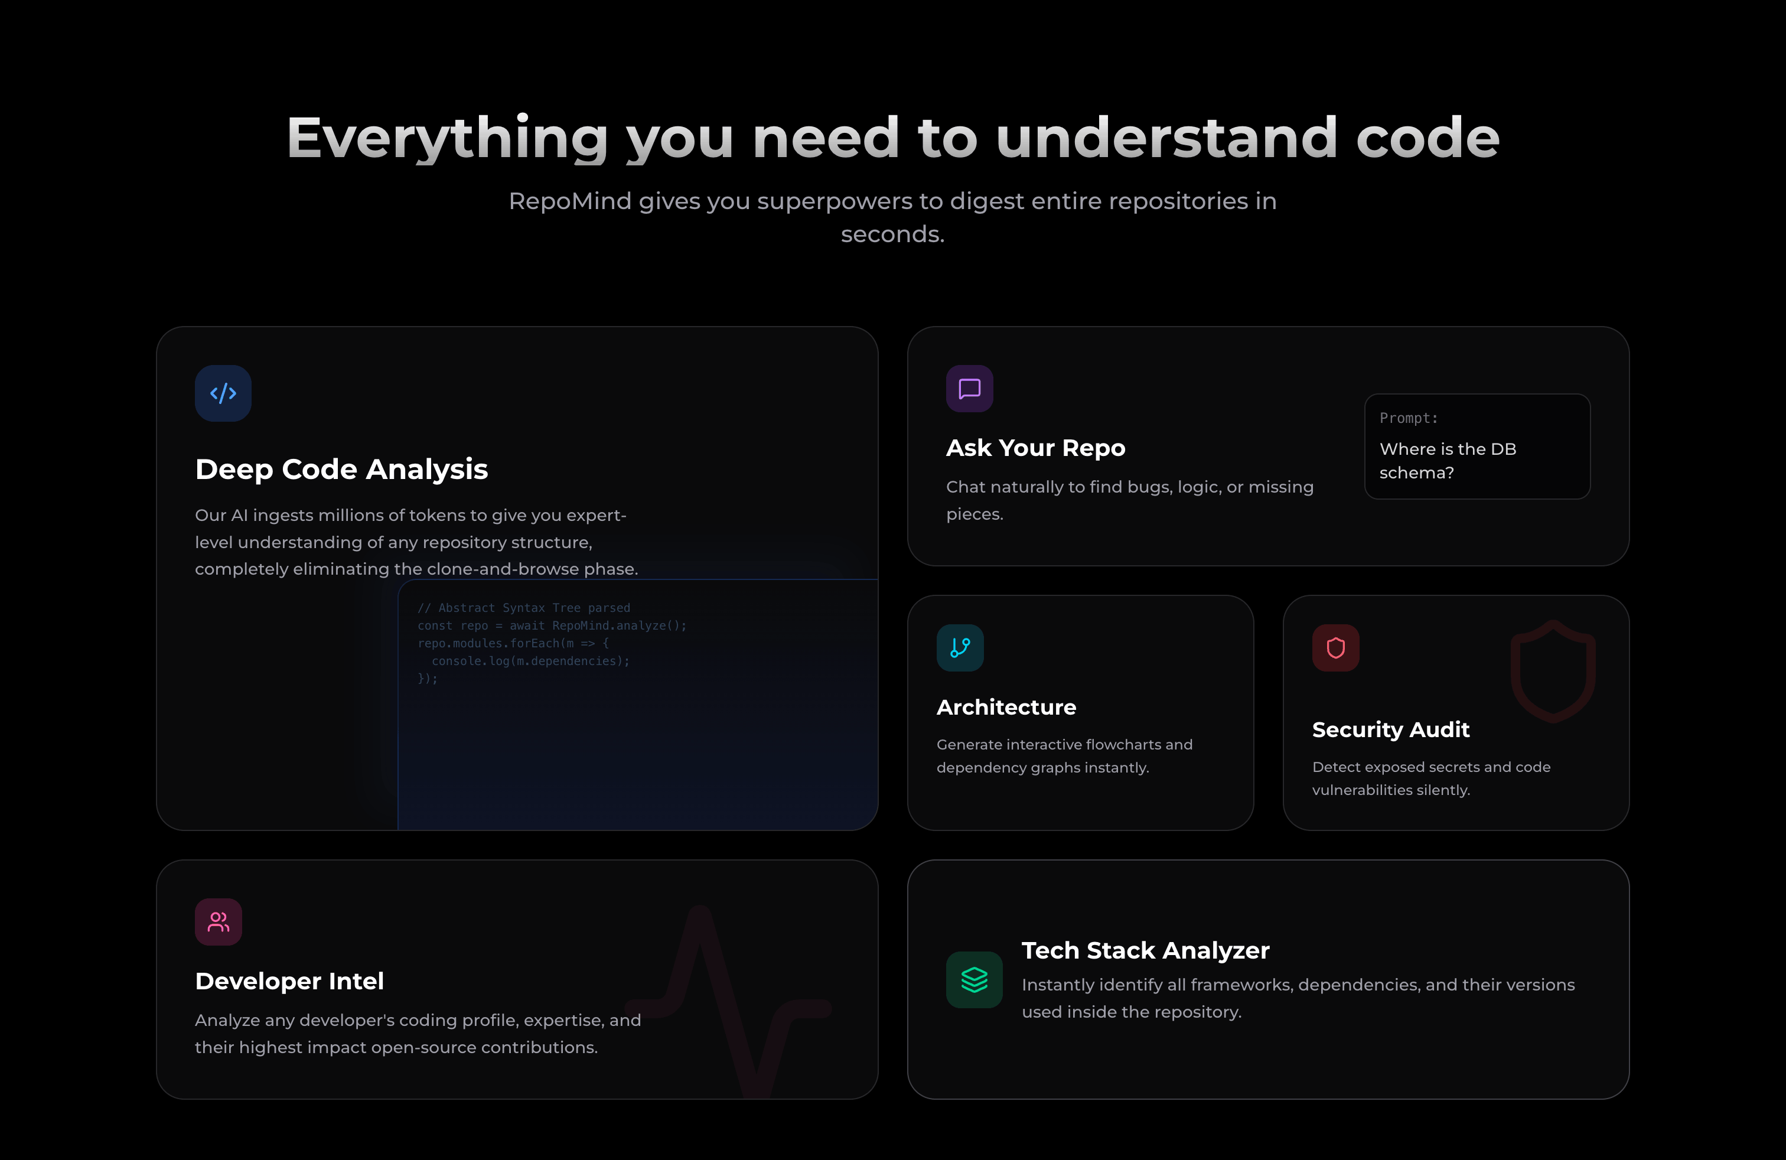Click the 'Everything you need to understand code' headline
Screen dimensions: 1786x1160
click(892, 138)
